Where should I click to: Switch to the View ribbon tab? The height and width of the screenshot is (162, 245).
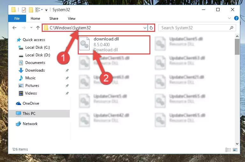point(72,18)
